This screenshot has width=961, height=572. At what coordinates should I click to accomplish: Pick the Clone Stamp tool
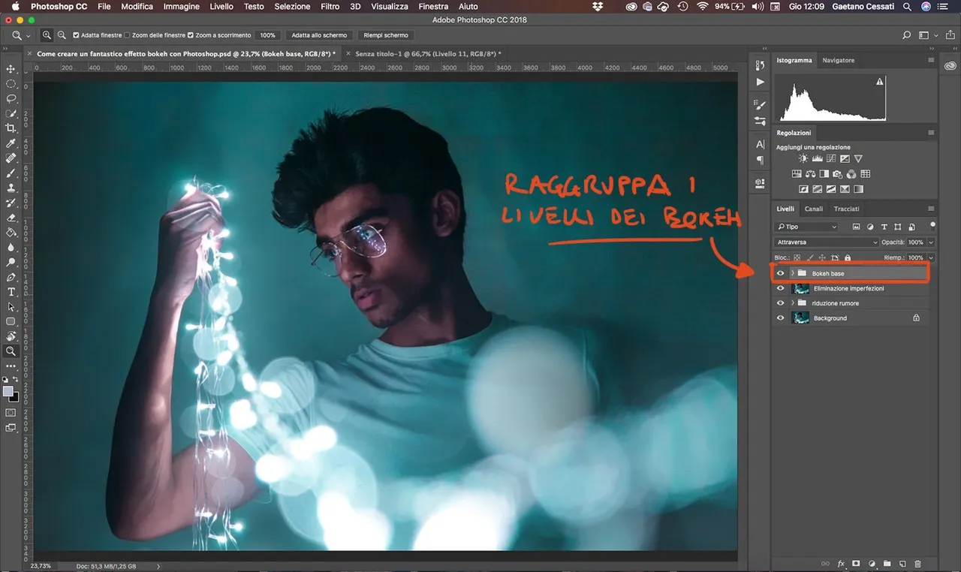(11, 188)
